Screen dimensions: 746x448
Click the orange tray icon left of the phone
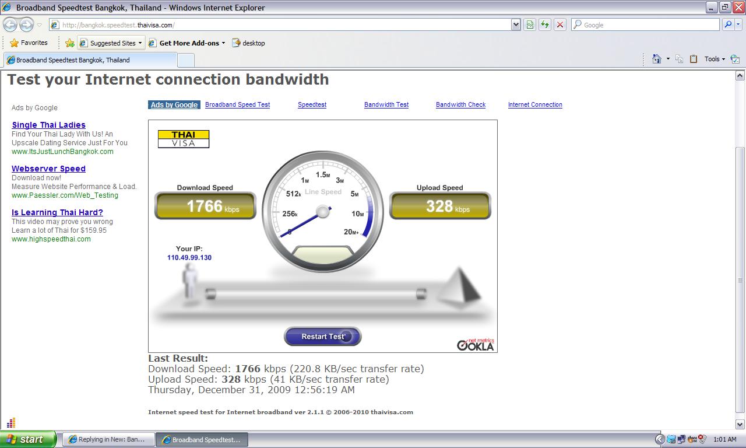pyautogui.click(x=692, y=439)
